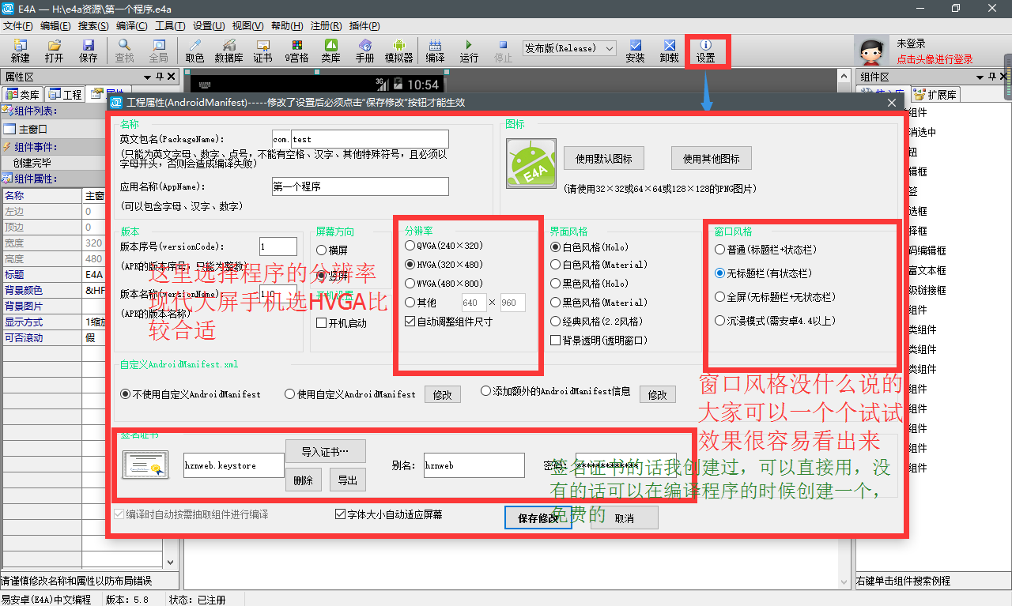Open the 插件(P) menu

pyautogui.click(x=364, y=26)
